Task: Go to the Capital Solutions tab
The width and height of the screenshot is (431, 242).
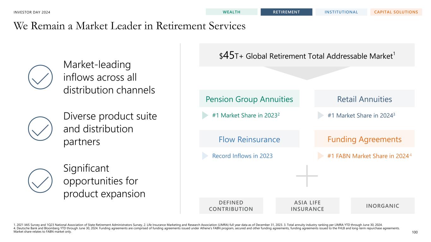Action: tap(396, 12)
